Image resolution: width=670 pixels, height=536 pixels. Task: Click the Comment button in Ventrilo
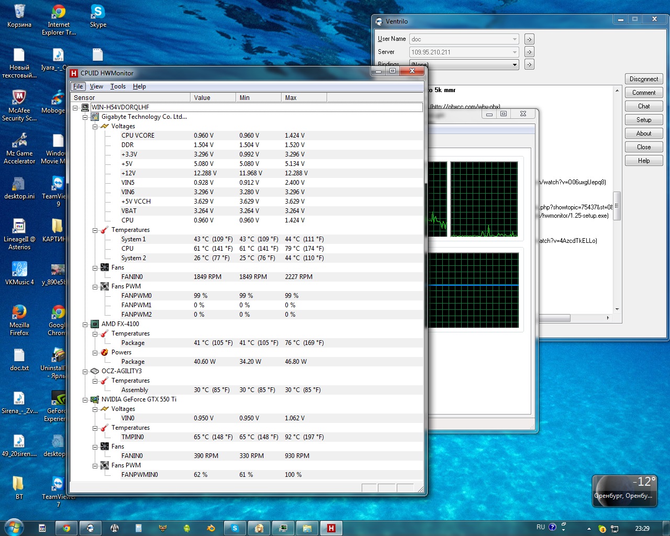(644, 93)
